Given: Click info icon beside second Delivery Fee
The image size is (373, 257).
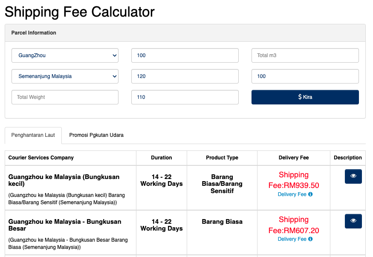Looking at the screenshot, I should click(310, 239).
